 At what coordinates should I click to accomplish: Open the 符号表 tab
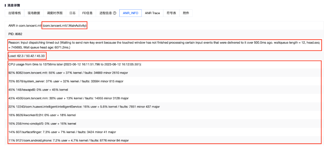click(x=171, y=13)
